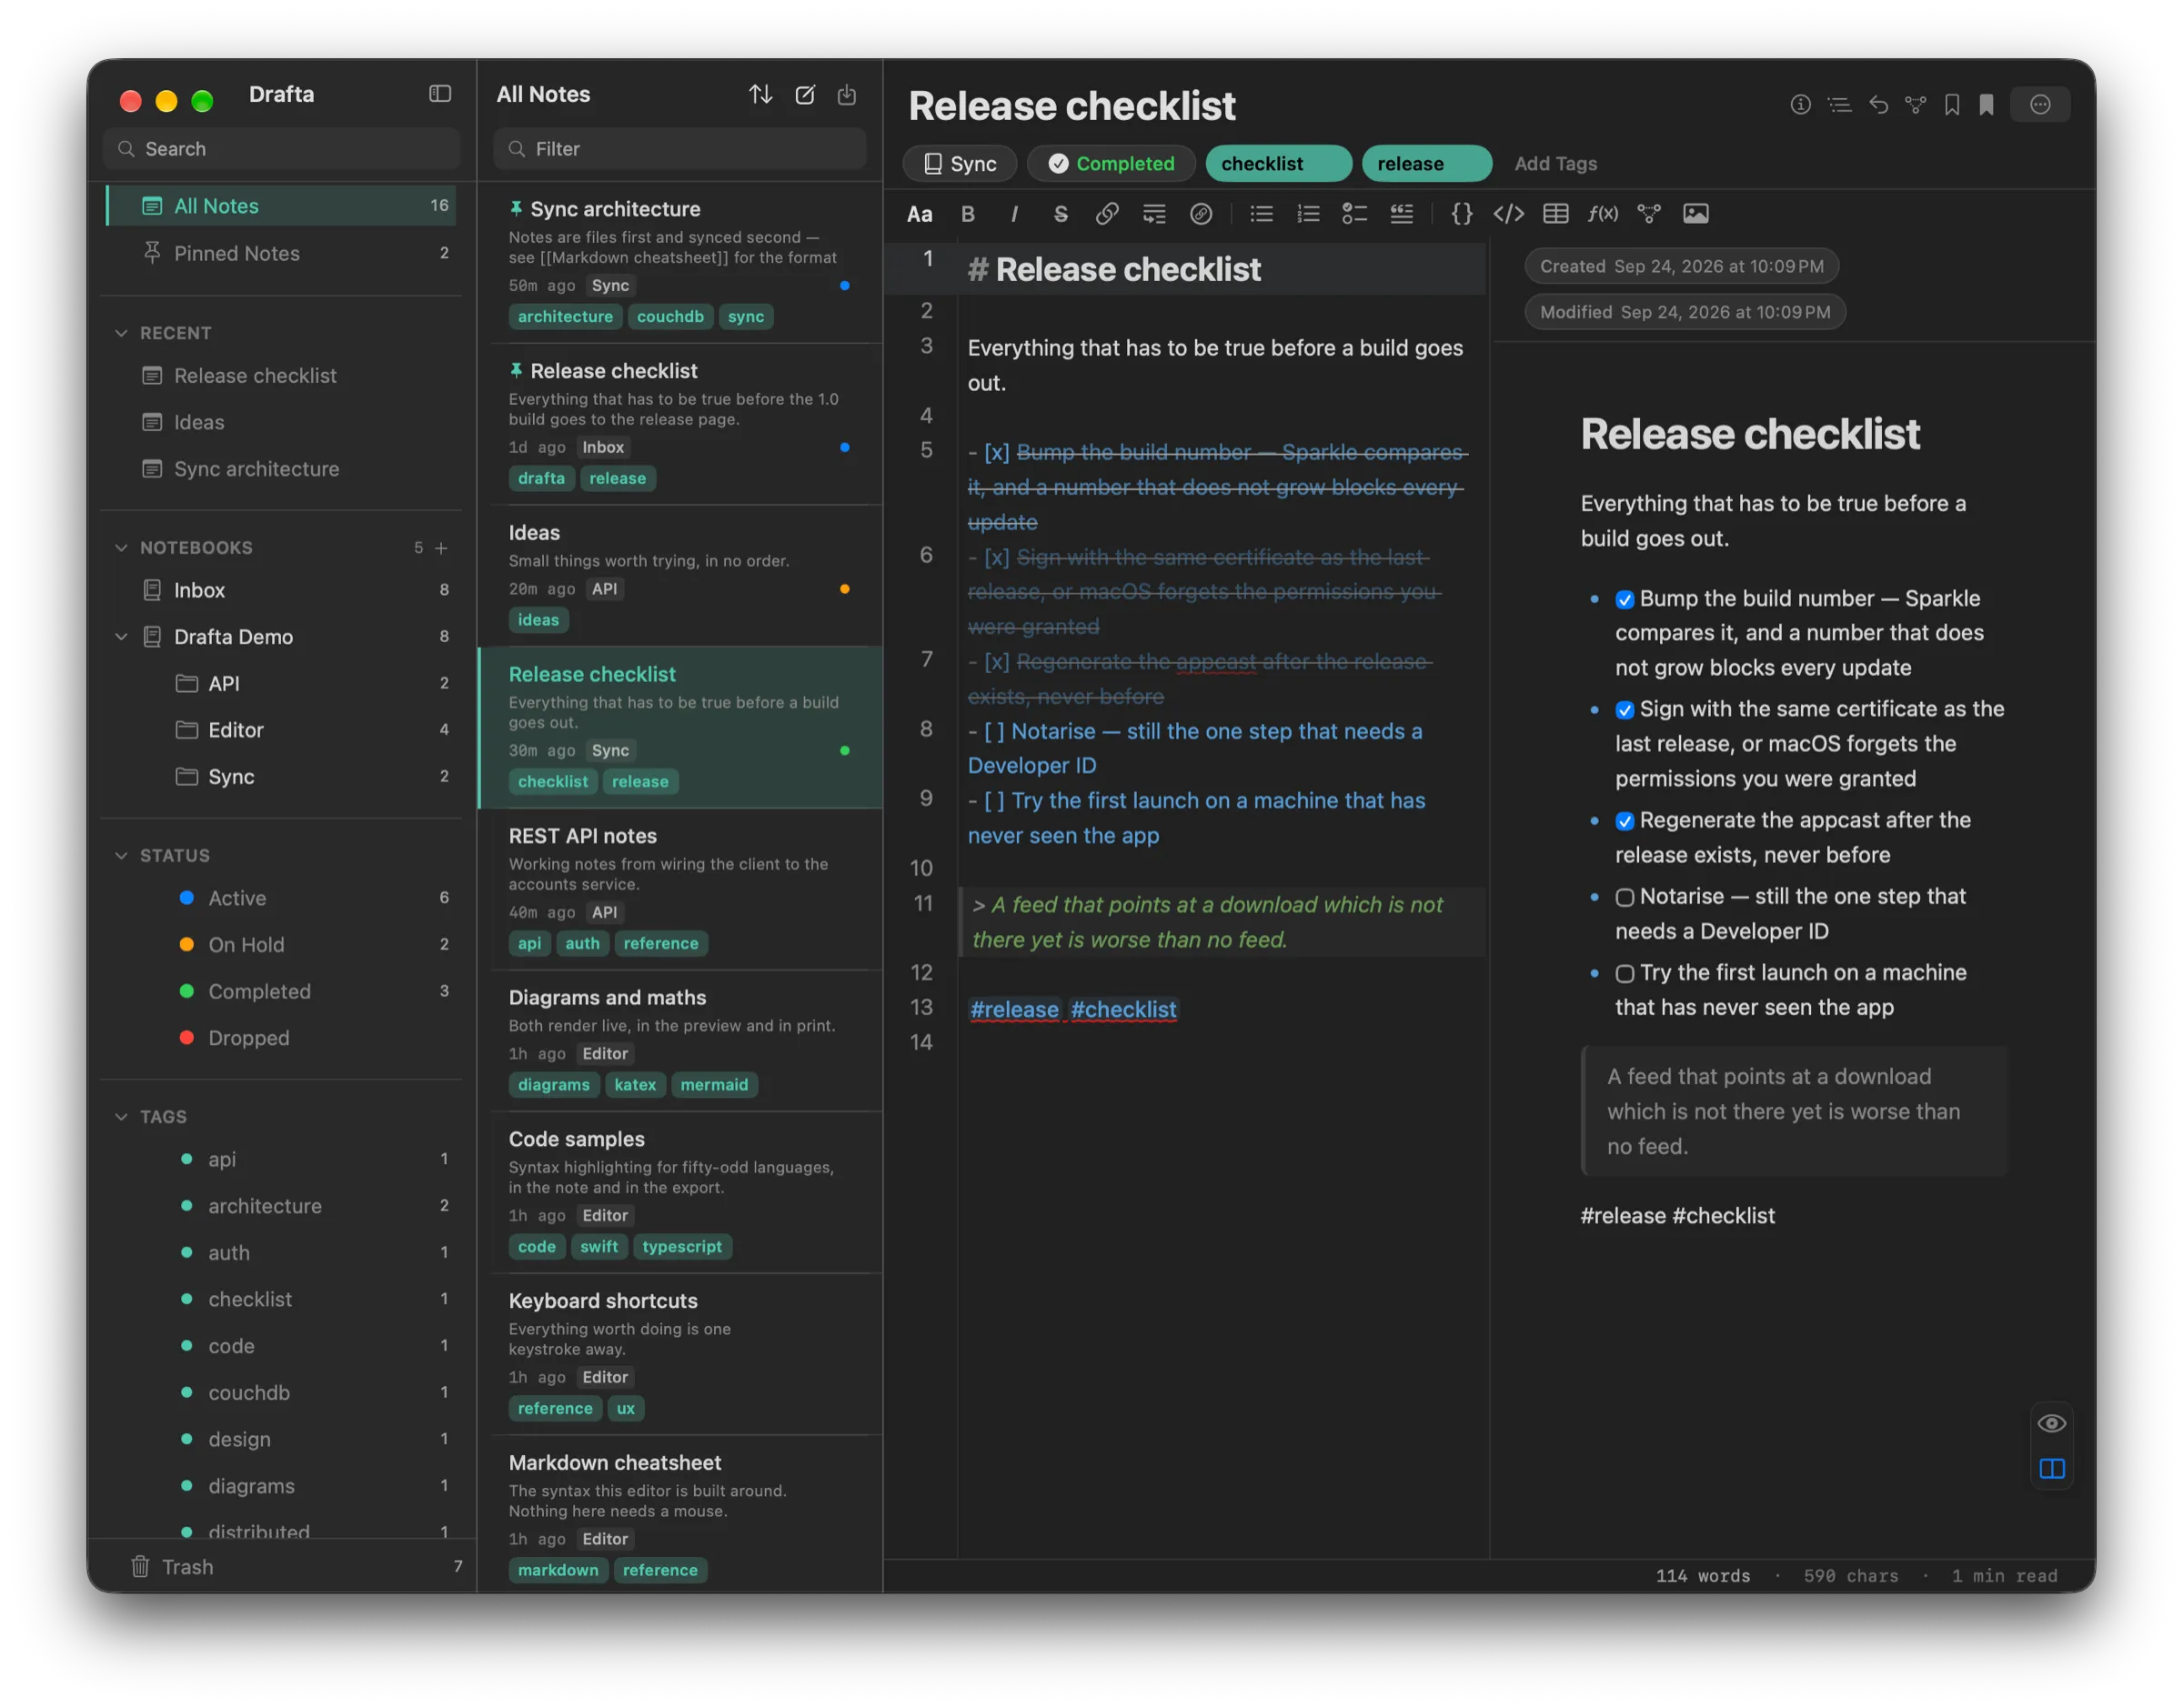Open the sort order icon in All Notes

point(760,94)
